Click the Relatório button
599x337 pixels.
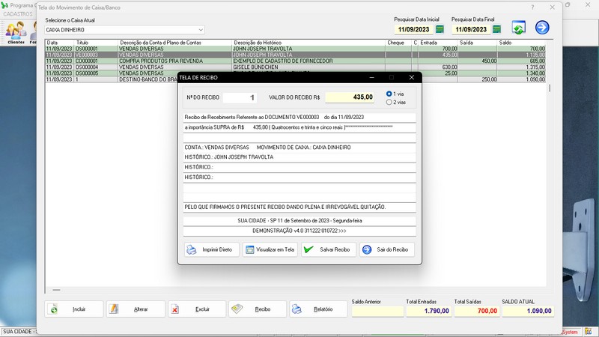click(x=318, y=309)
